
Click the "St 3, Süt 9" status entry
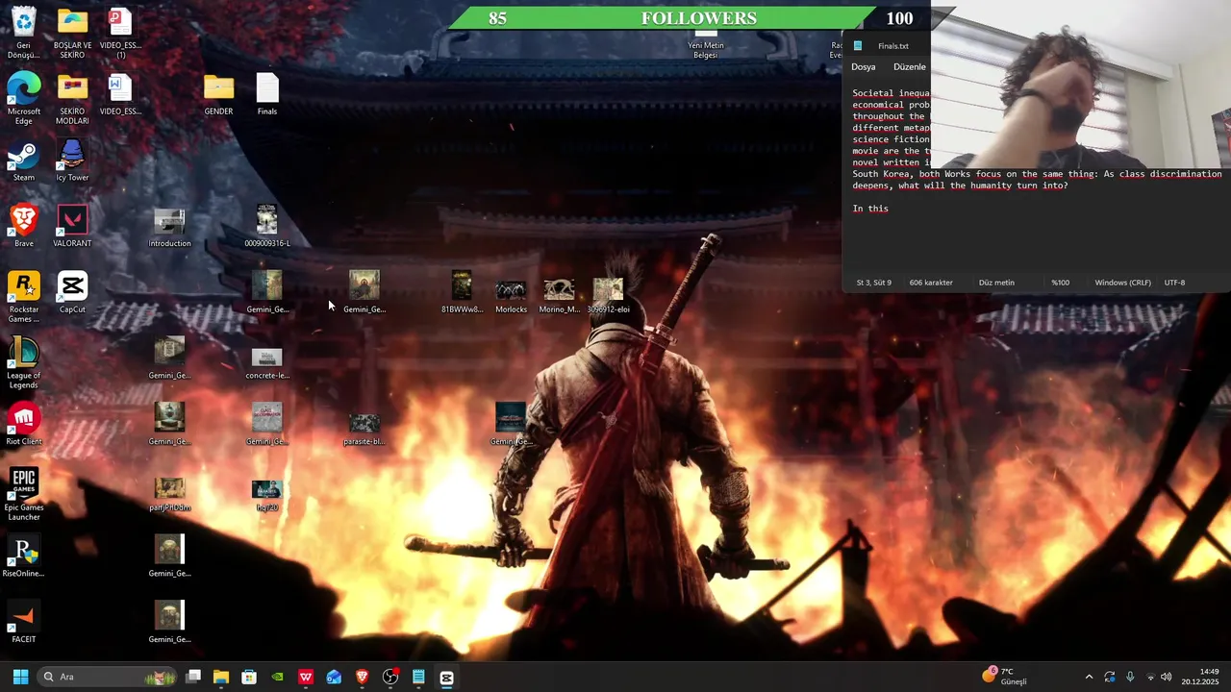point(873,283)
